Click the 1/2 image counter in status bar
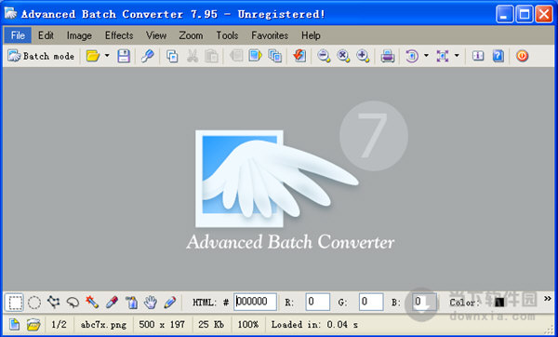 pos(59,325)
